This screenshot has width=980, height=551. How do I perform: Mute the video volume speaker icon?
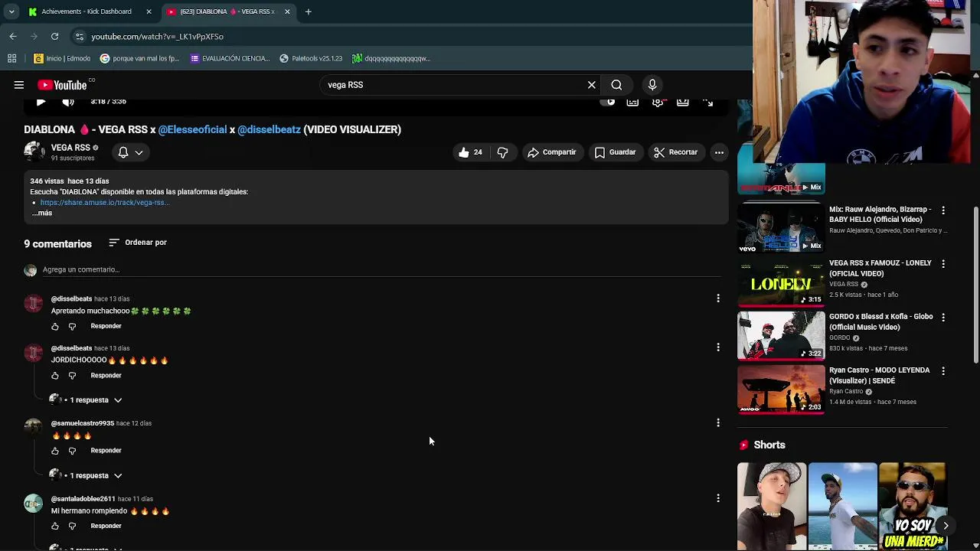(x=68, y=102)
